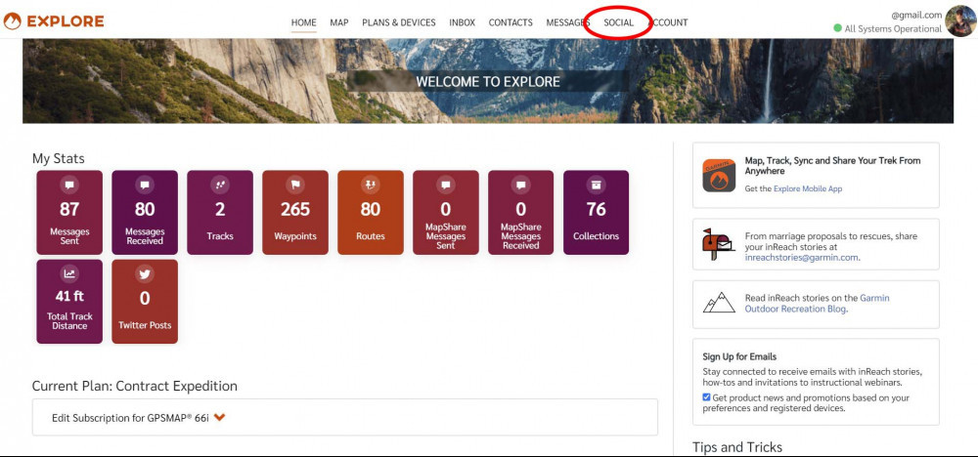978x457 pixels.
Task: Click All Systems Operational status text
Action: 893,28
